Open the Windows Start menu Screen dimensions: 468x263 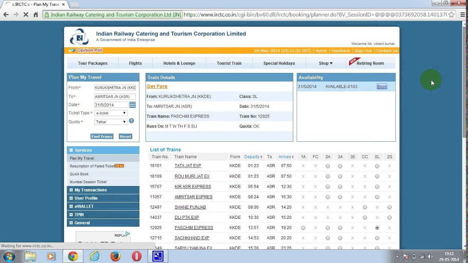pos(9,256)
